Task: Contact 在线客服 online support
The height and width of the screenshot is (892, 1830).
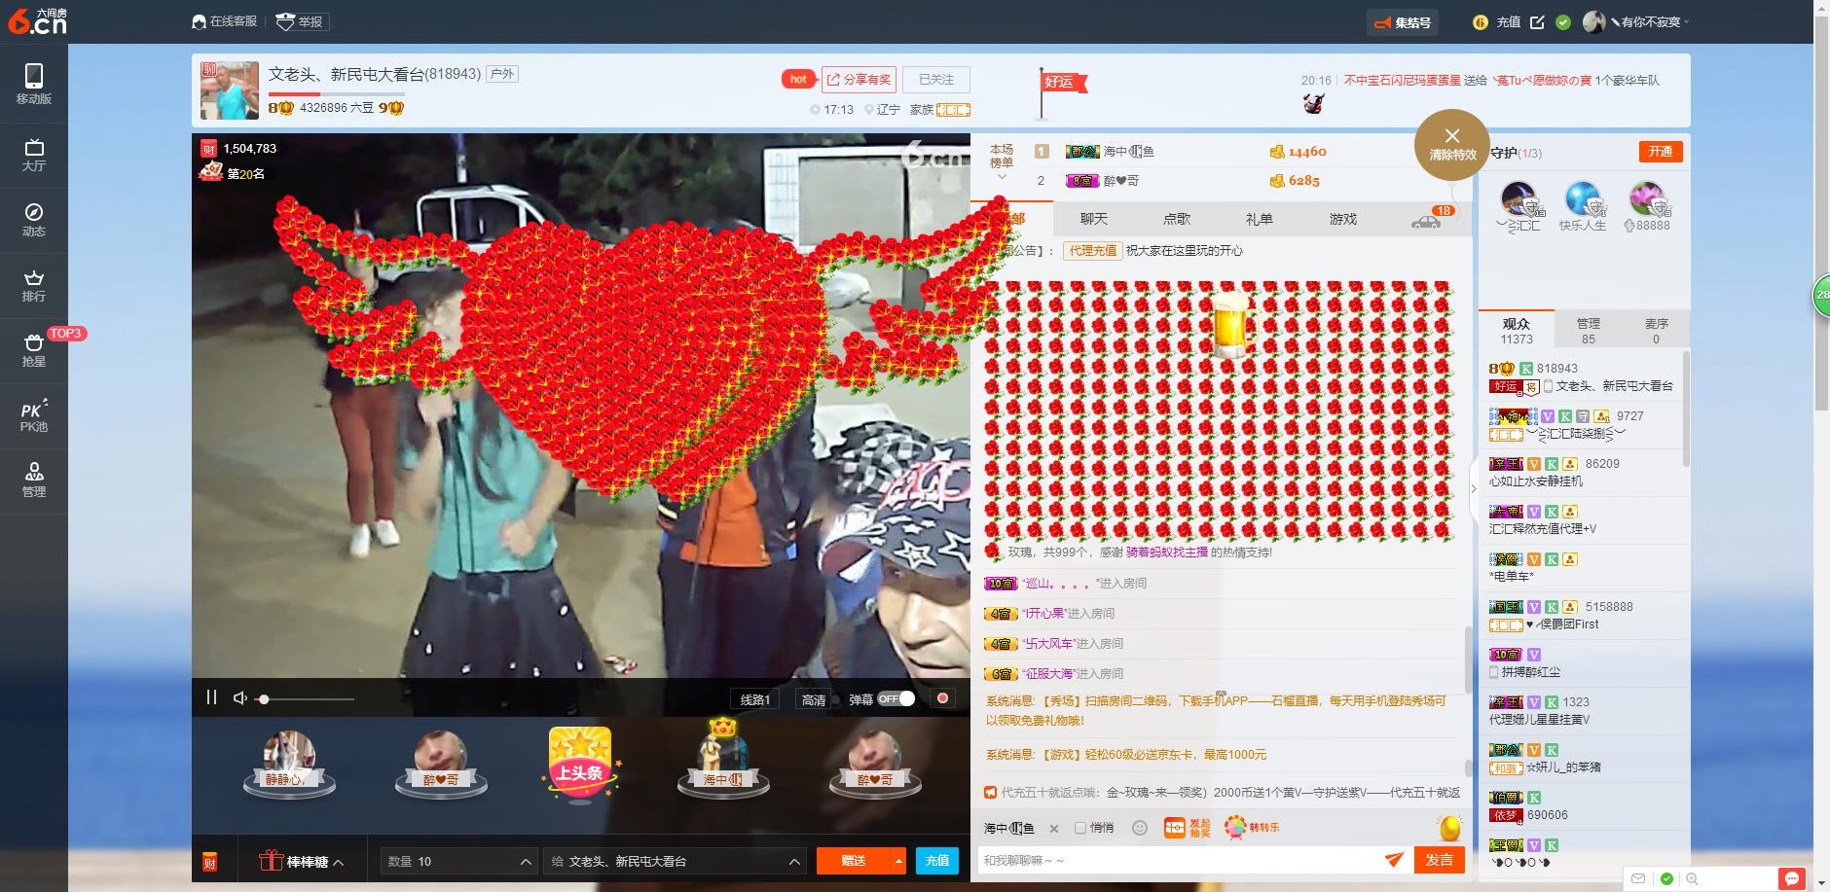Action: pyautogui.click(x=225, y=21)
